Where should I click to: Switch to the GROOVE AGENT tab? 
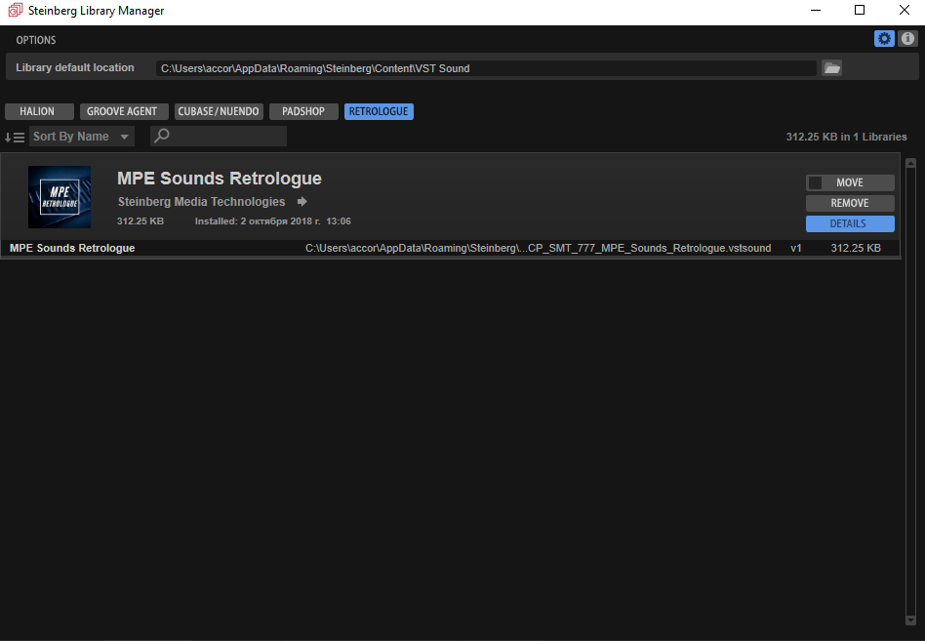124,111
